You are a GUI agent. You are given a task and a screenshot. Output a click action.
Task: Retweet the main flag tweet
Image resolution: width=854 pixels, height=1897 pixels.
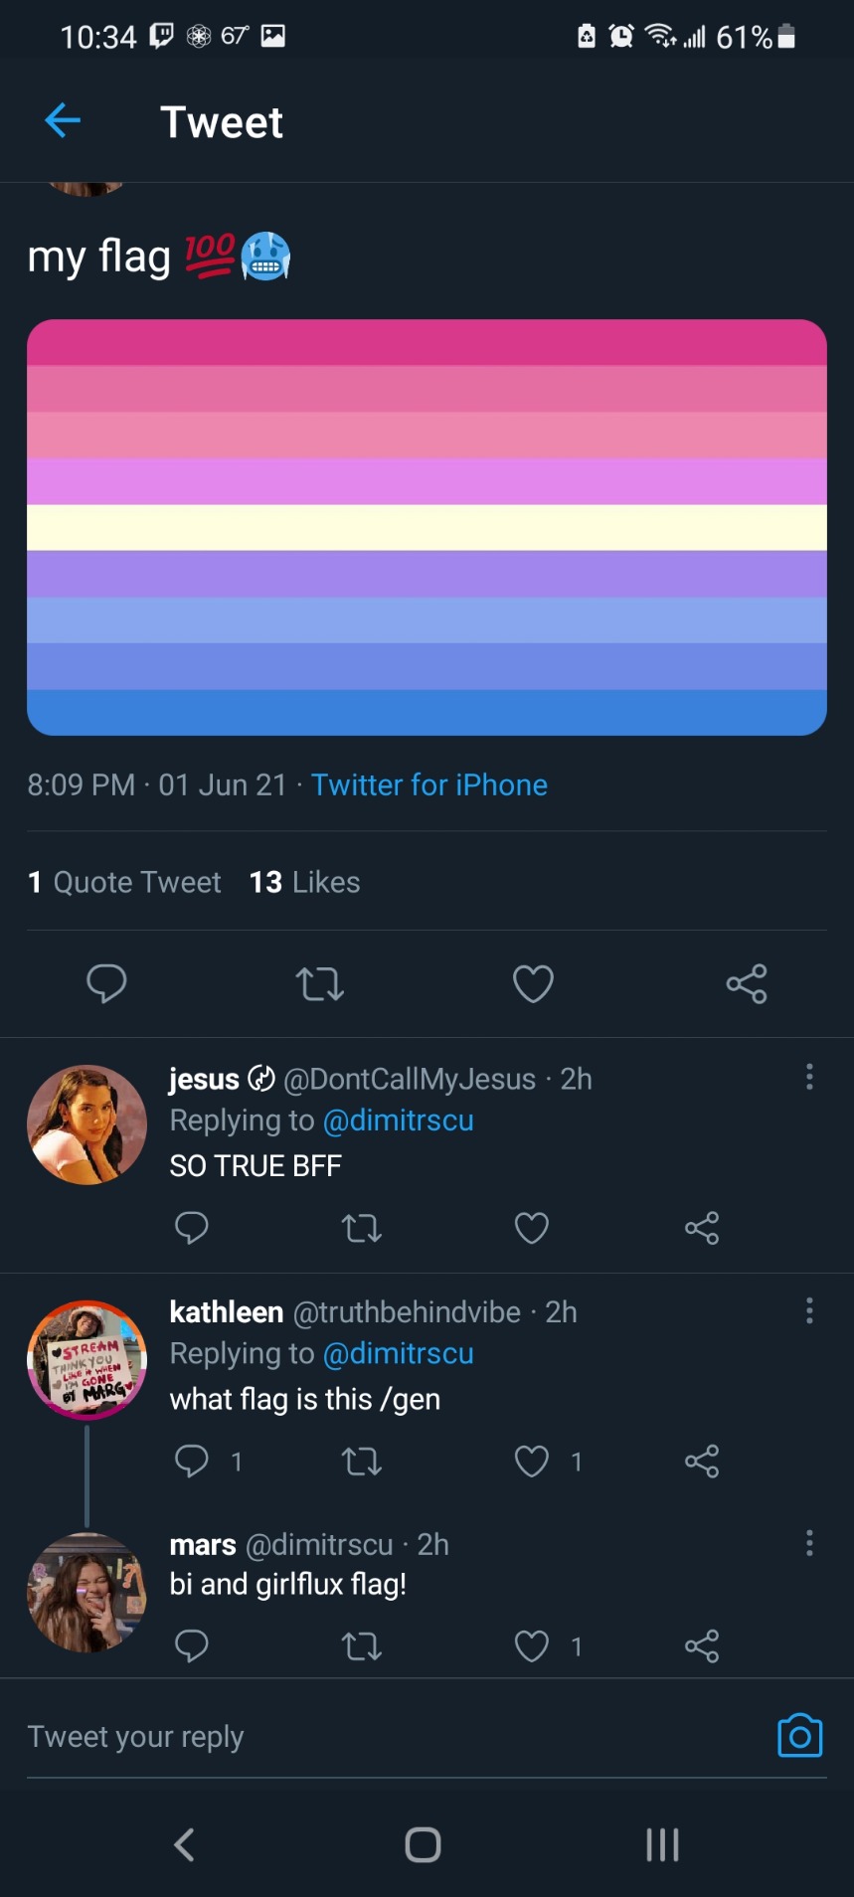click(319, 983)
